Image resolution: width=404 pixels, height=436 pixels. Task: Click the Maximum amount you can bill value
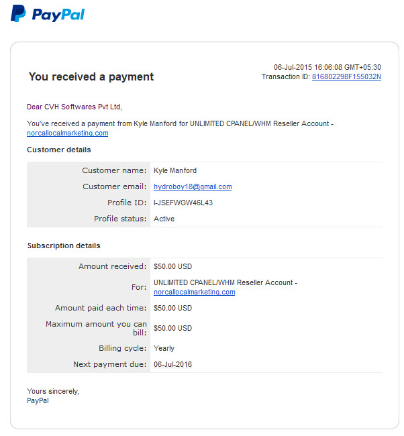click(x=172, y=328)
